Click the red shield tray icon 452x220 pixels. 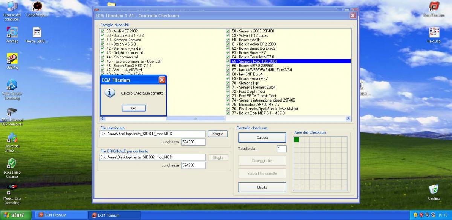coord(421,215)
